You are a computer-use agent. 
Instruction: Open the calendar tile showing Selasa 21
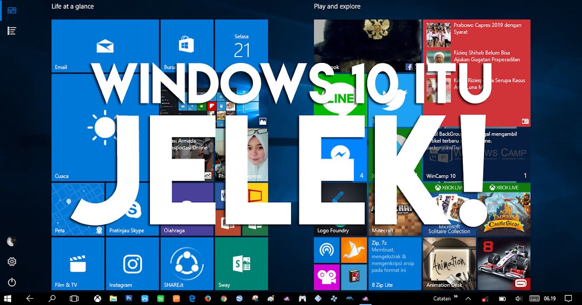[242, 46]
